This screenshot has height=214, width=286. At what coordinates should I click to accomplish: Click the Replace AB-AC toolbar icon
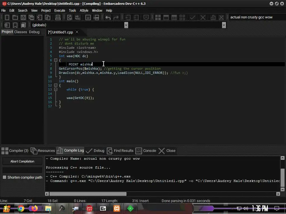78,18
